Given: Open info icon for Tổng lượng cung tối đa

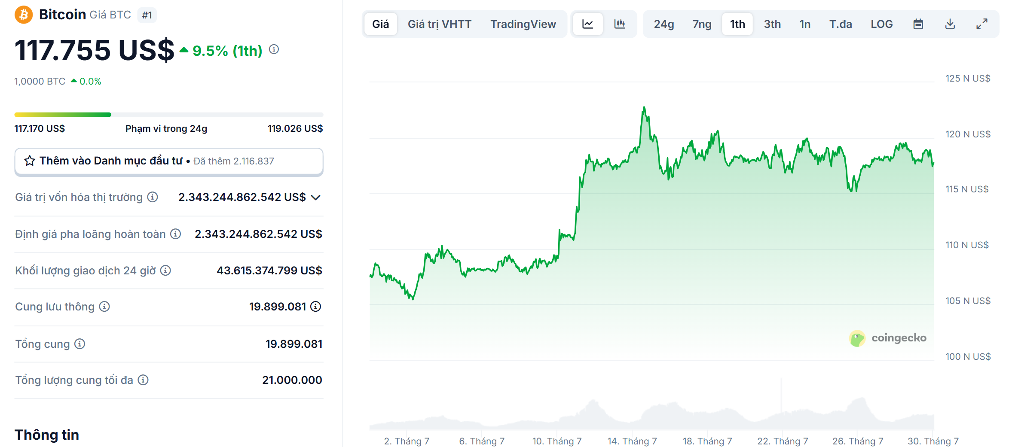Looking at the screenshot, I should tap(143, 380).
